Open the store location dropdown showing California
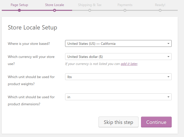This screenshot has height=137, width=184. tap(118, 44)
